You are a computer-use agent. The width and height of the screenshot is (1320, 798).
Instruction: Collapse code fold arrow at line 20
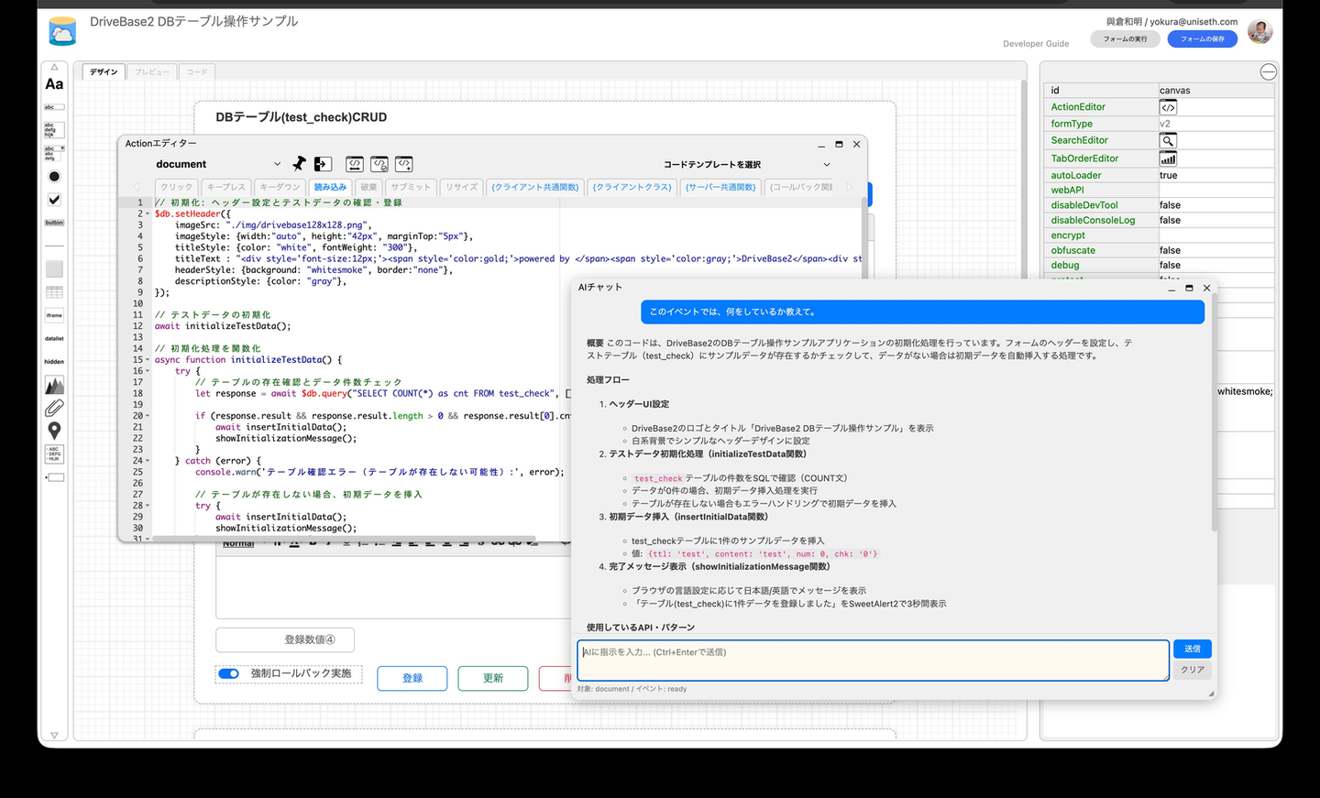[x=148, y=416]
